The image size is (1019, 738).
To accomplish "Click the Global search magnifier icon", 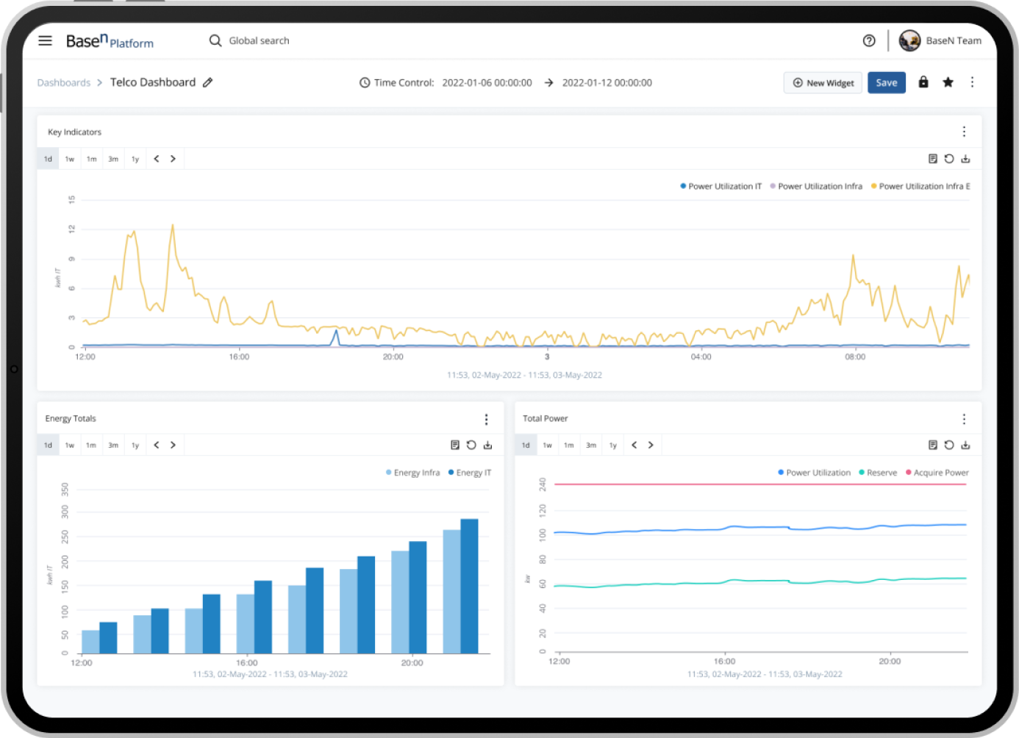I will [215, 40].
